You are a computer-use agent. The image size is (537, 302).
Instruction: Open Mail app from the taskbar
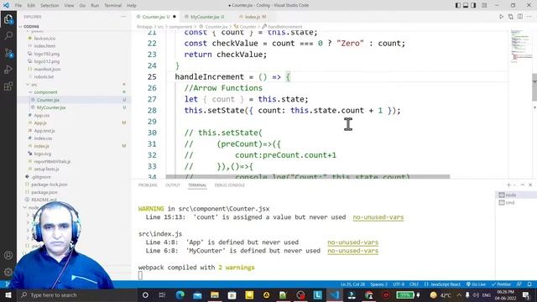[198, 294]
